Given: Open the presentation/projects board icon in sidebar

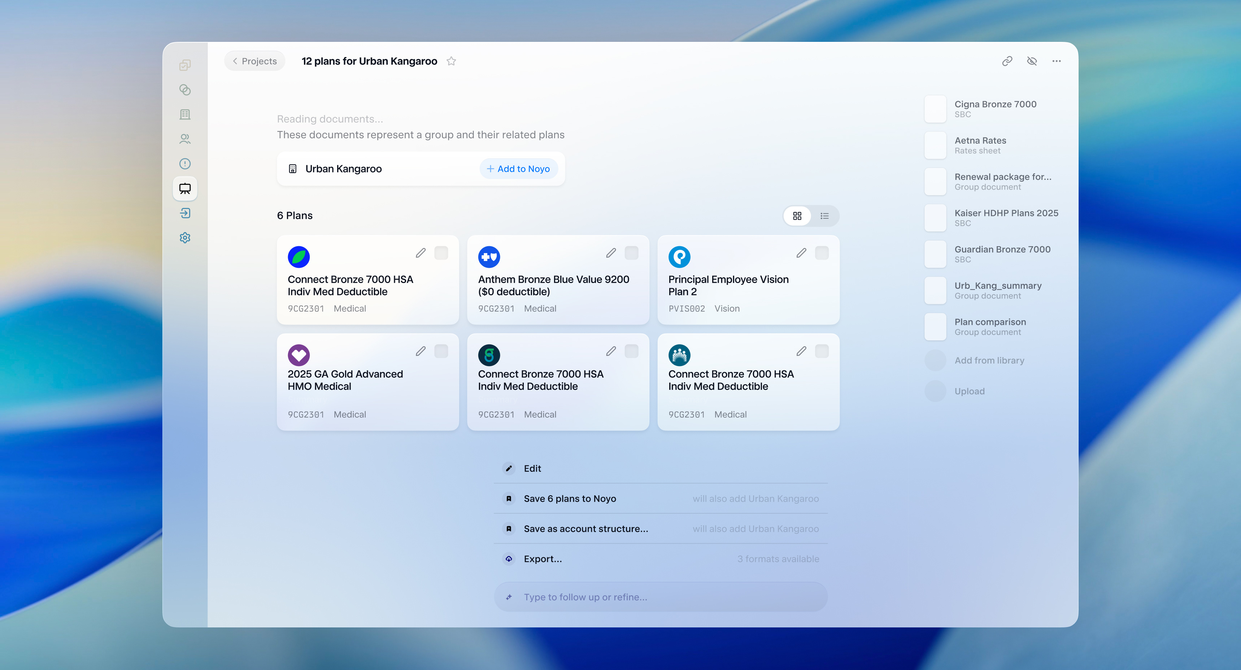Looking at the screenshot, I should 185,188.
